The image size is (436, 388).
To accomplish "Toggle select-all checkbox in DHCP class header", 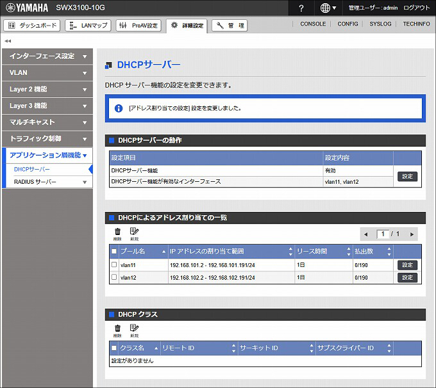I will coord(114,348).
